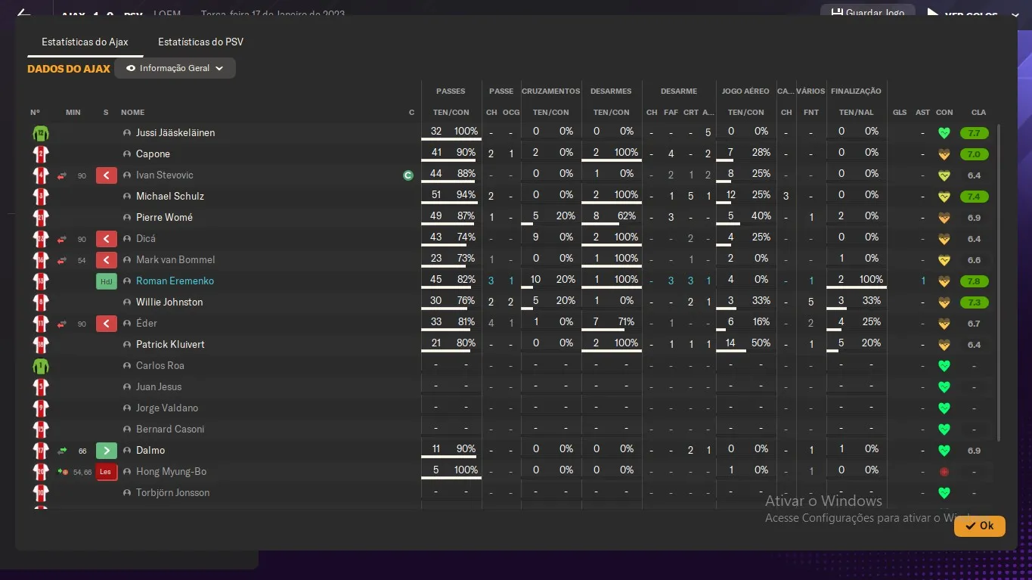Click the JOGO AÉREO column group header
1032x580 pixels.
click(x=745, y=91)
